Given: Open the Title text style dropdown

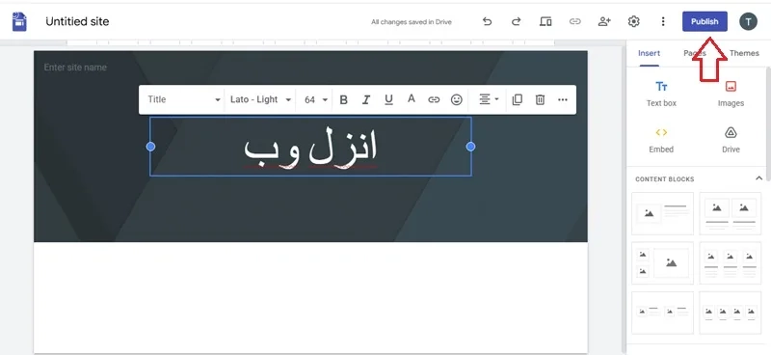Looking at the screenshot, I should pos(183,99).
